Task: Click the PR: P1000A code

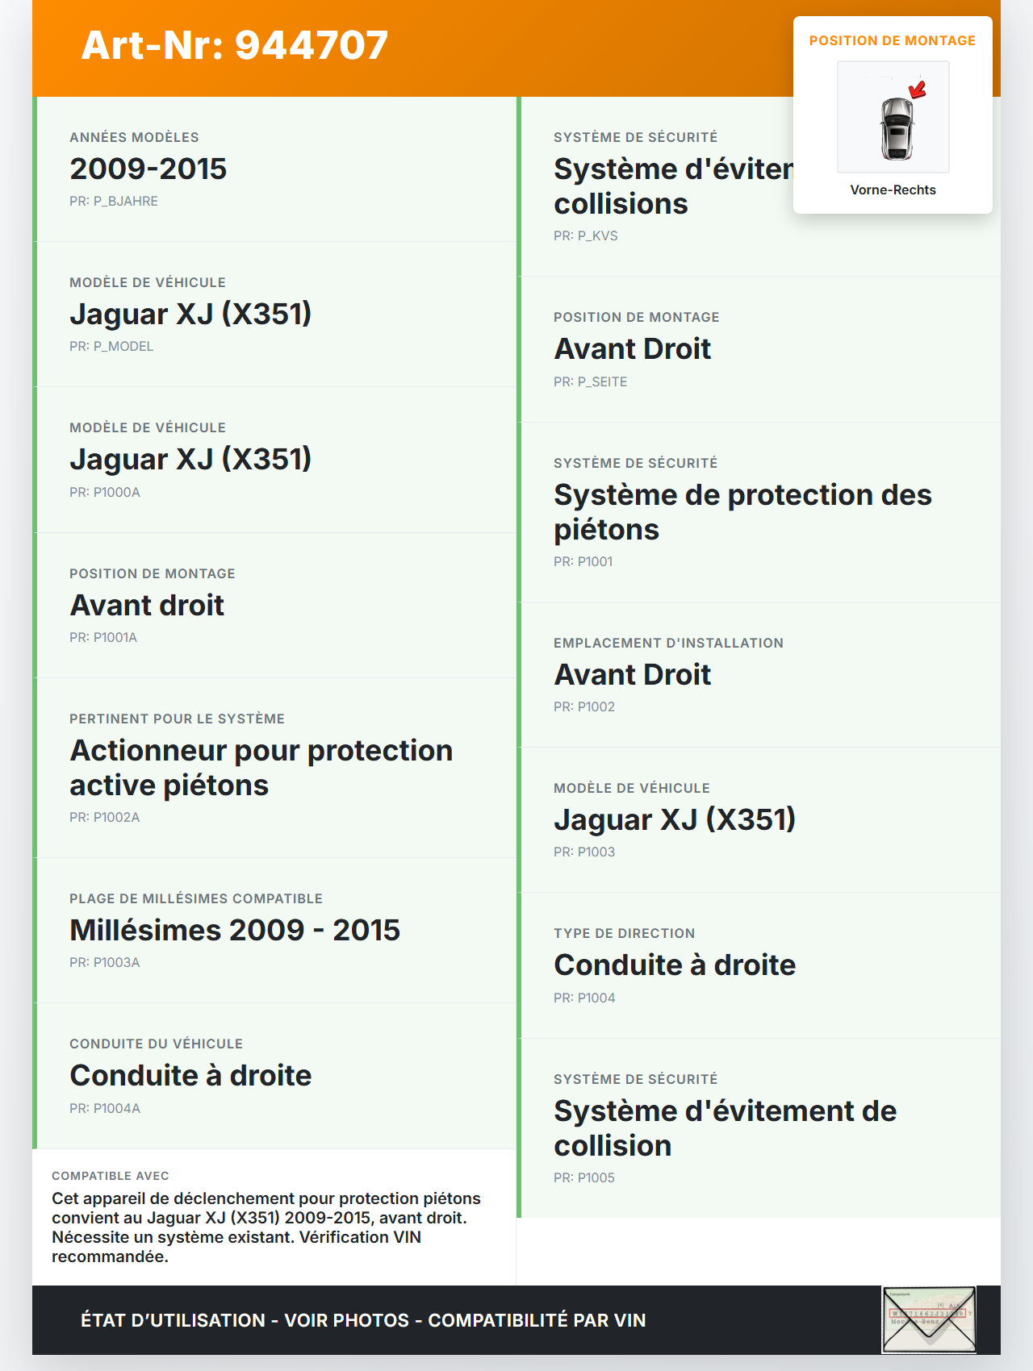Action: (x=105, y=492)
